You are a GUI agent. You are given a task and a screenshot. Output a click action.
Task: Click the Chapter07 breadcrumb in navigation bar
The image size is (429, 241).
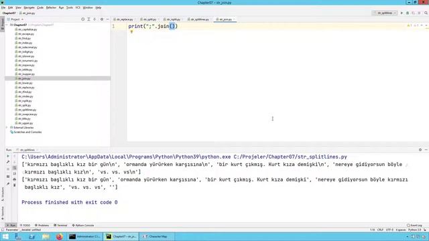click(9, 13)
